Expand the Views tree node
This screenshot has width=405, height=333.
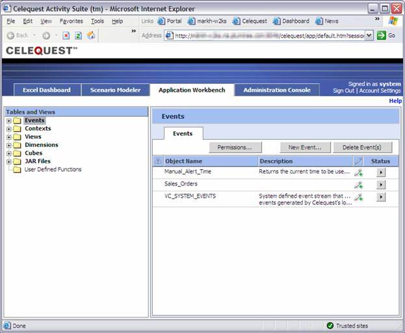[x=9, y=137]
